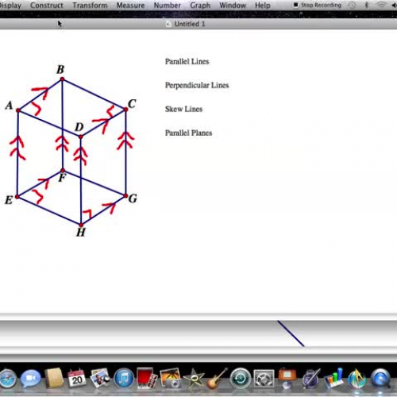Viewport: 397px width, 397px height.
Task: Open Numbers chart icon in dock
Action: 334,379
